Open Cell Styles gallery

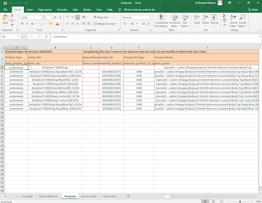[x=185, y=21]
